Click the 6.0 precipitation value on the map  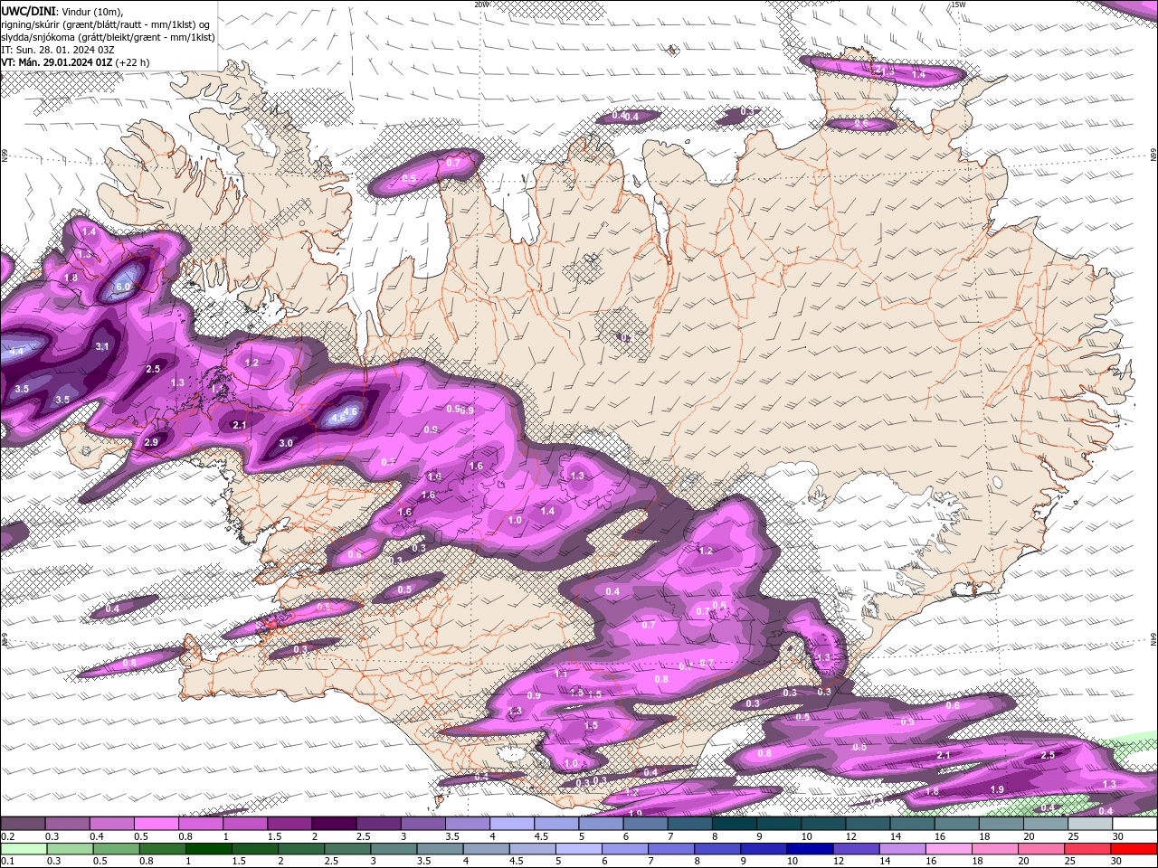[x=123, y=287]
